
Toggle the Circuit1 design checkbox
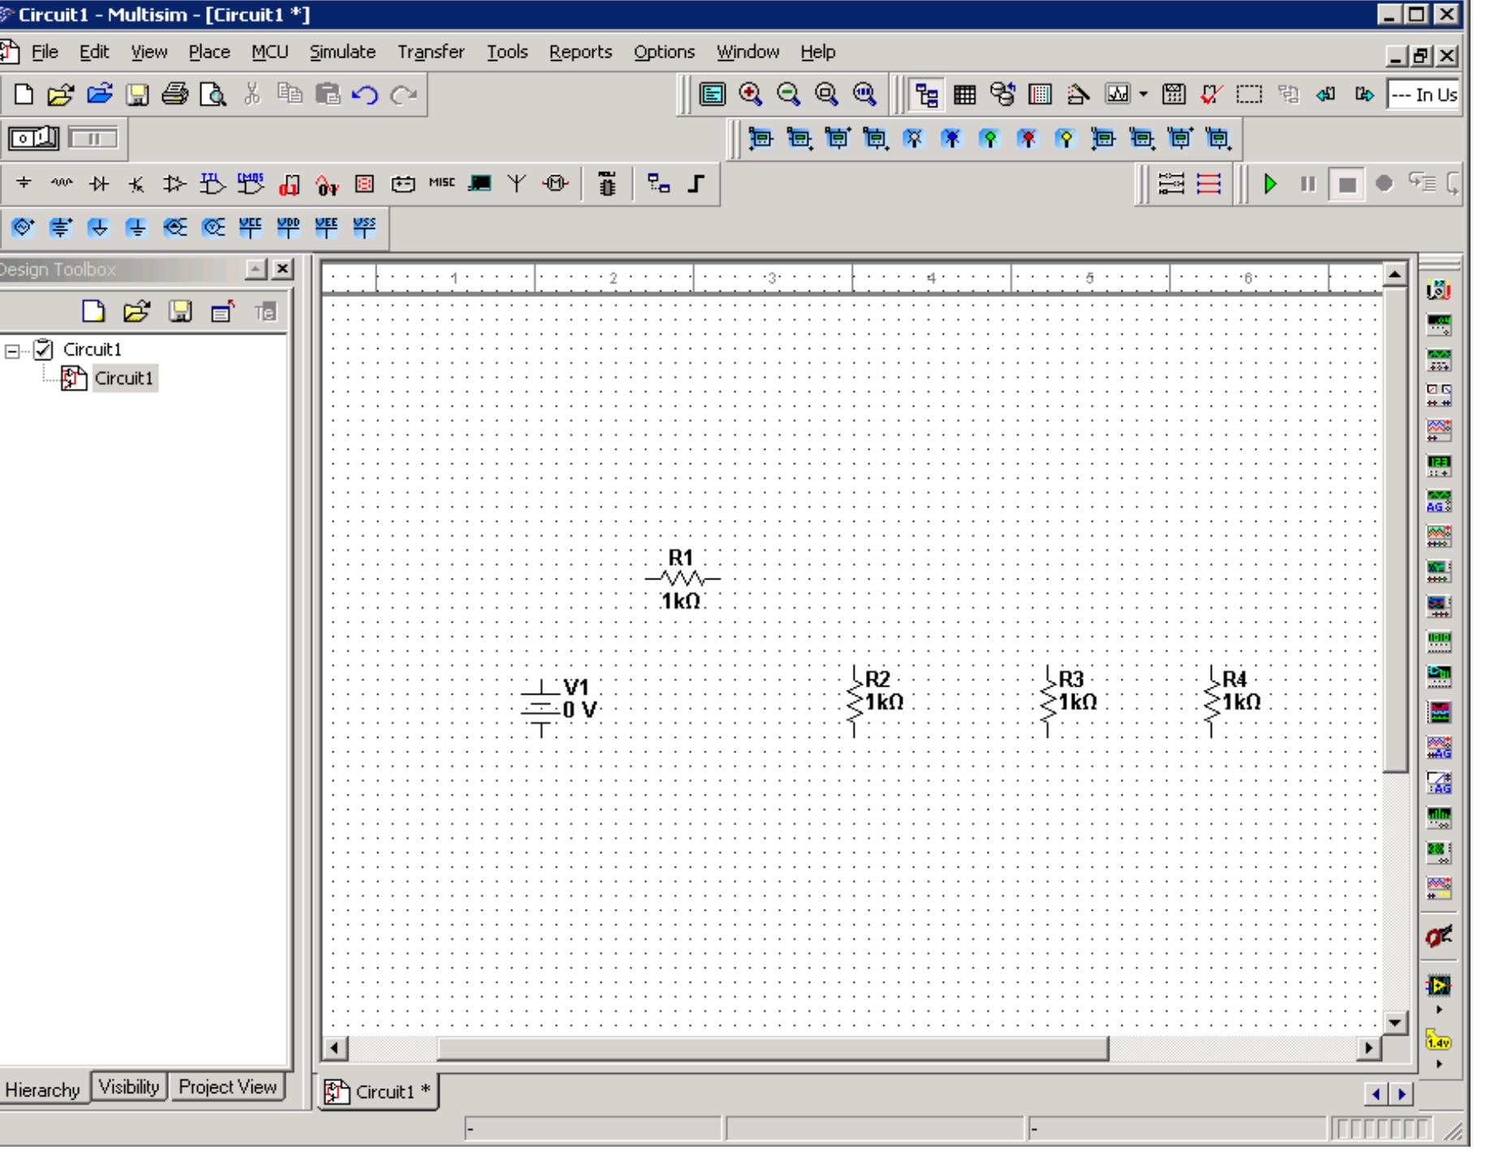[x=44, y=350]
